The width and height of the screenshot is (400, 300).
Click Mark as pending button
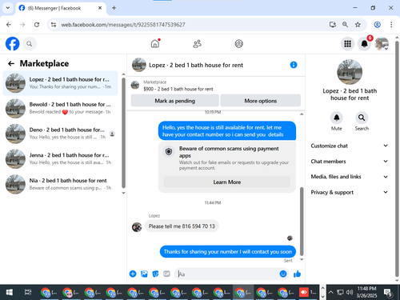click(x=175, y=101)
